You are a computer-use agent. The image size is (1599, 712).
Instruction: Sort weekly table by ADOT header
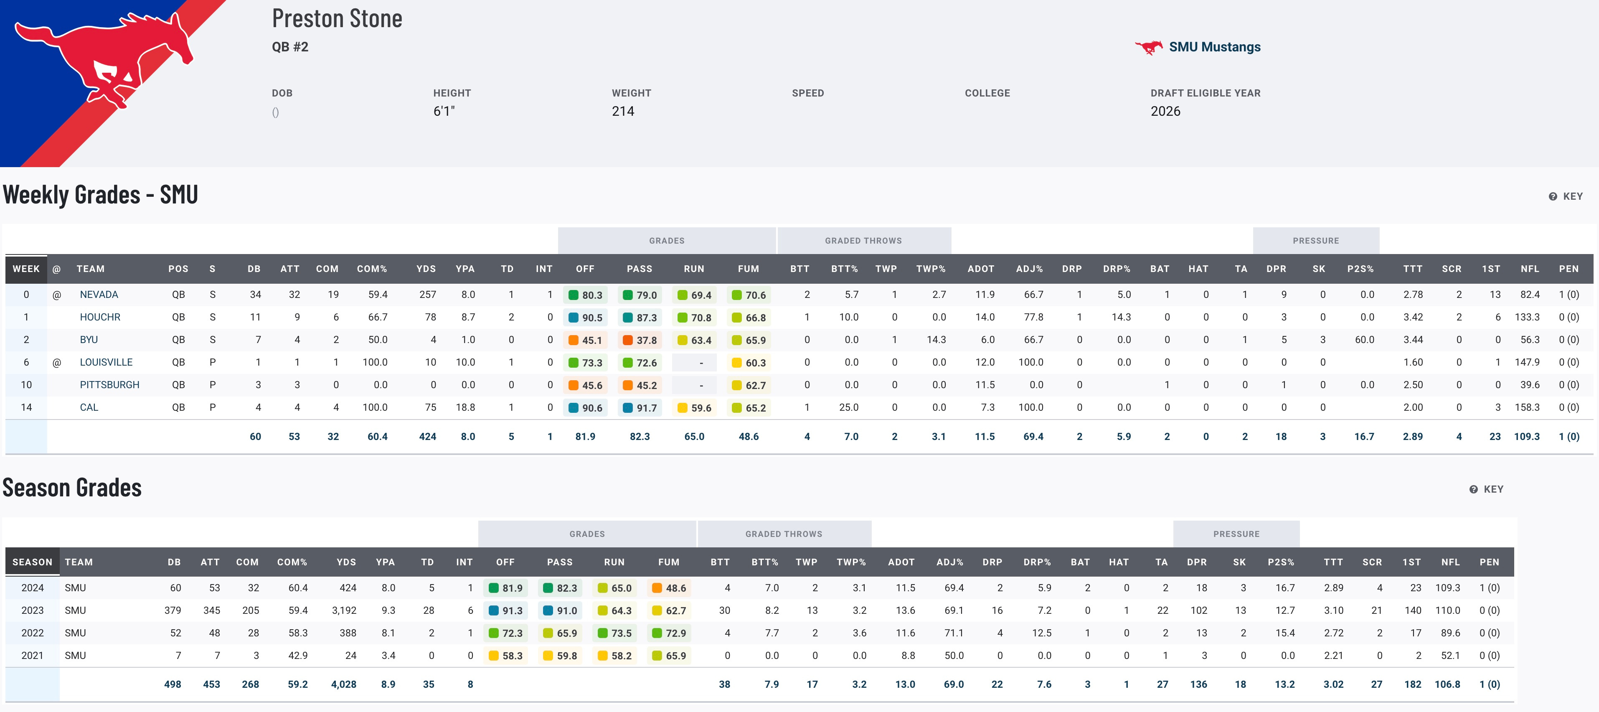[981, 269]
